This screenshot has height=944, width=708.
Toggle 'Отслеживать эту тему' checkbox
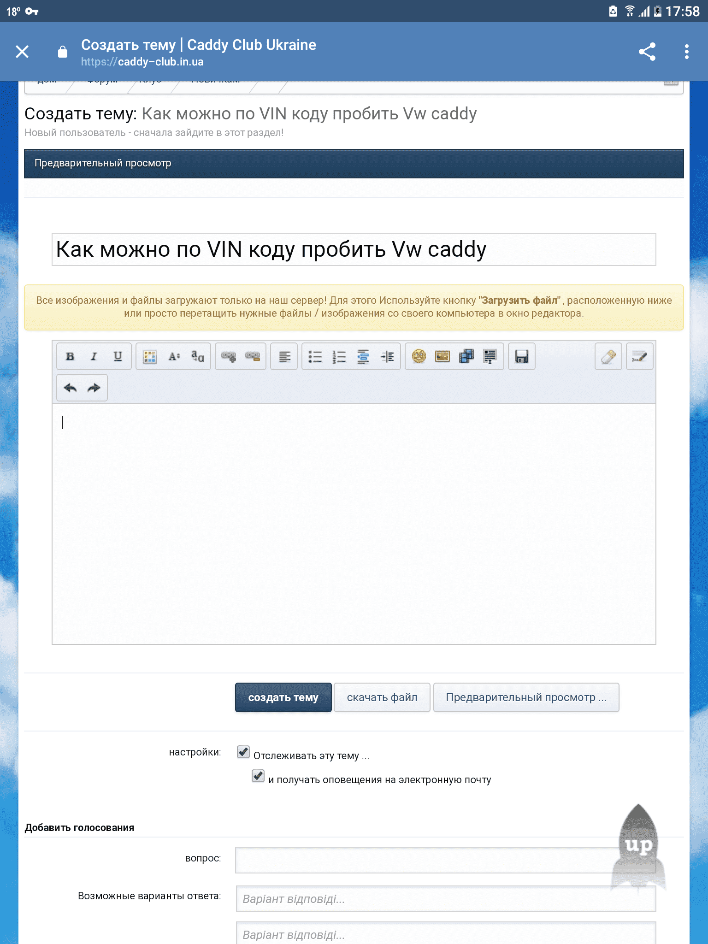[243, 752]
